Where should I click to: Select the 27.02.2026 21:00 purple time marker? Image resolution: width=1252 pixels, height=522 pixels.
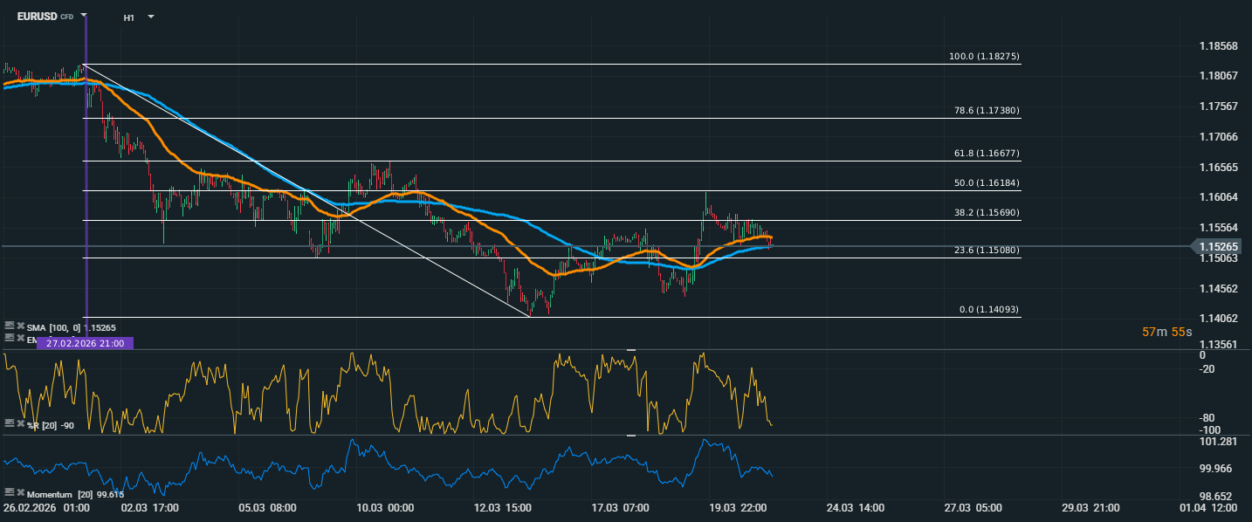[x=85, y=343]
